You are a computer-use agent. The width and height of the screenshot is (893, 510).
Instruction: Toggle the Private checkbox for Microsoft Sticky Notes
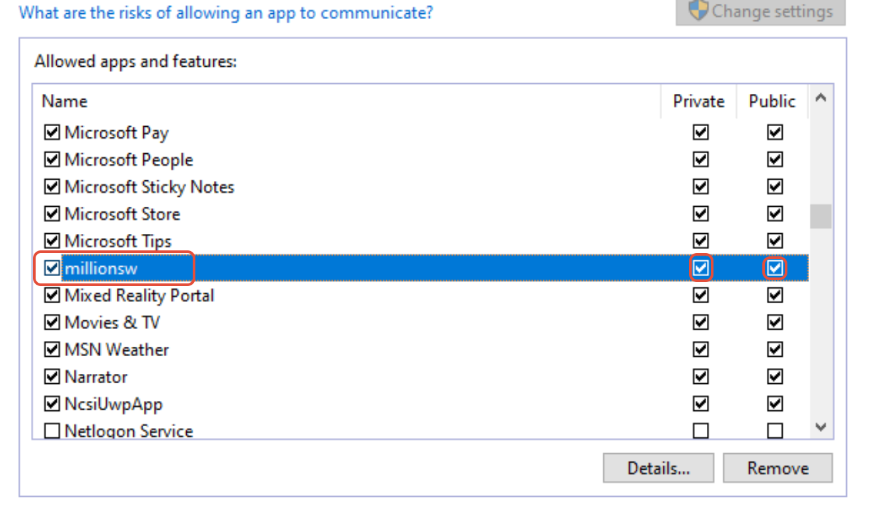pos(701,187)
